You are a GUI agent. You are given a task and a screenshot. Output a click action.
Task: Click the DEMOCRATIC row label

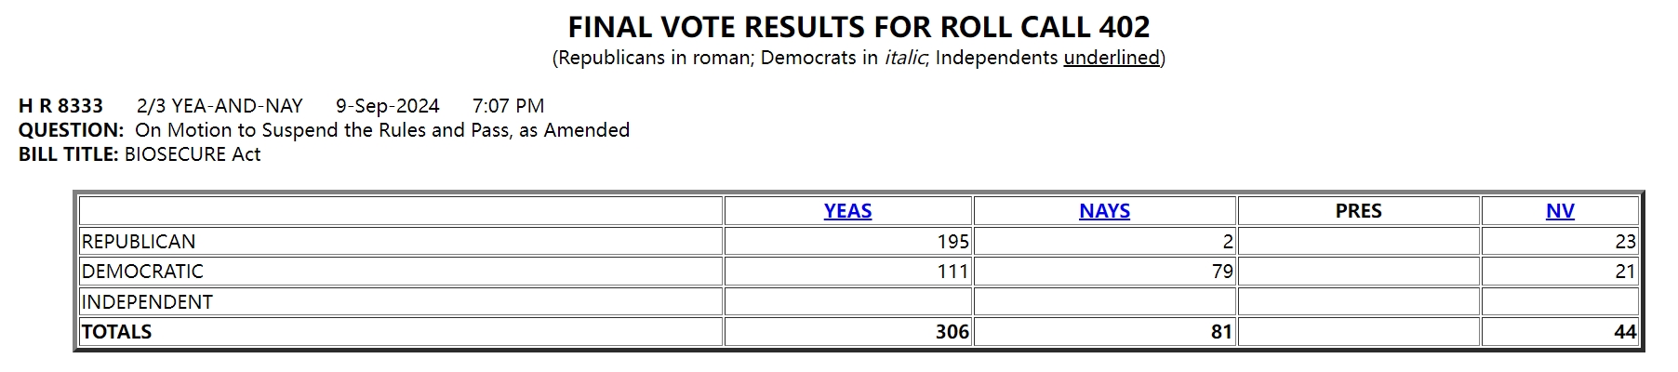coord(142,272)
